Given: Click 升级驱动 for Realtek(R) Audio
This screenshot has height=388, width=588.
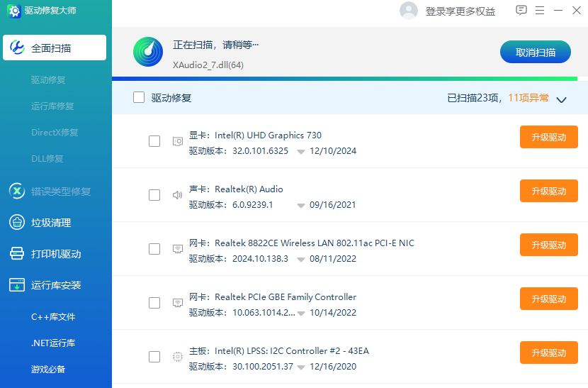Looking at the screenshot, I should pos(548,191).
